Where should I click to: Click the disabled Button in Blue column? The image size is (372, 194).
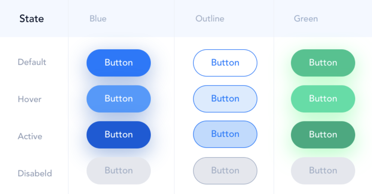pyautogui.click(x=119, y=171)
